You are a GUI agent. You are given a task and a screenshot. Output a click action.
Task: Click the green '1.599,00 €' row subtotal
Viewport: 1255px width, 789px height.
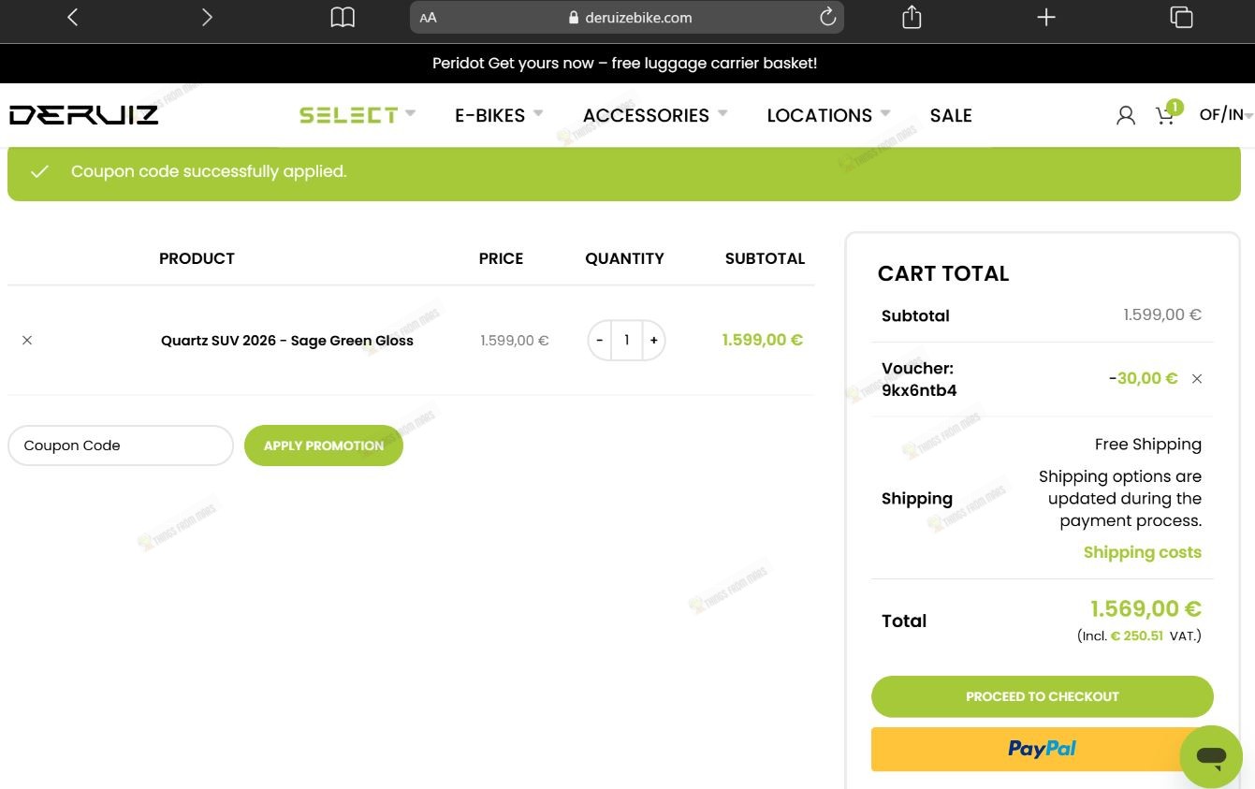tap(763, 340)
